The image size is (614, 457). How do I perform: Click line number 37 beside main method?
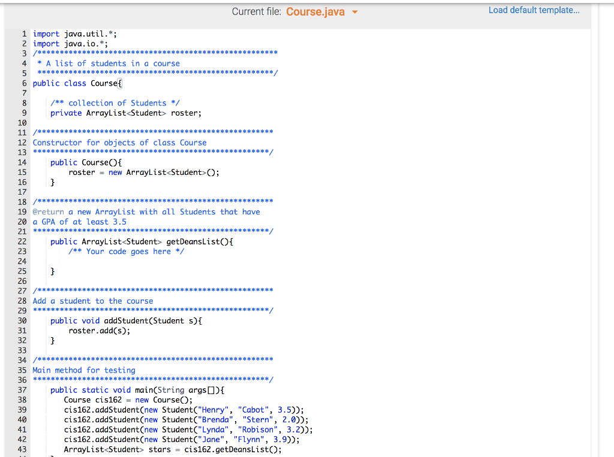22,390
